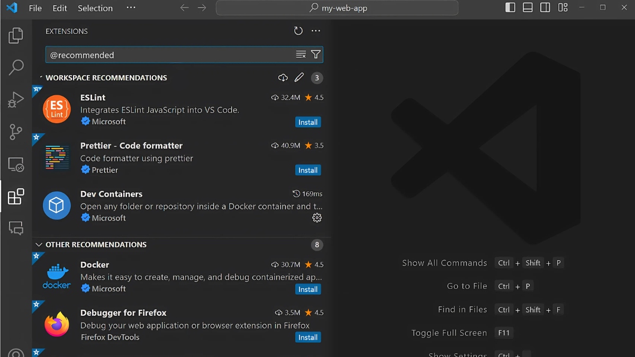Toggle the primary side bar layout
This screenshot has height=357, width=635.
pos(510,7)
